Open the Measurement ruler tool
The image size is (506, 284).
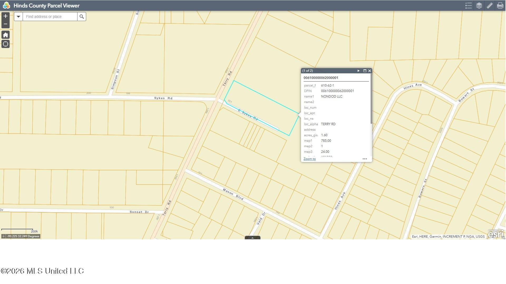pos(489,6)
